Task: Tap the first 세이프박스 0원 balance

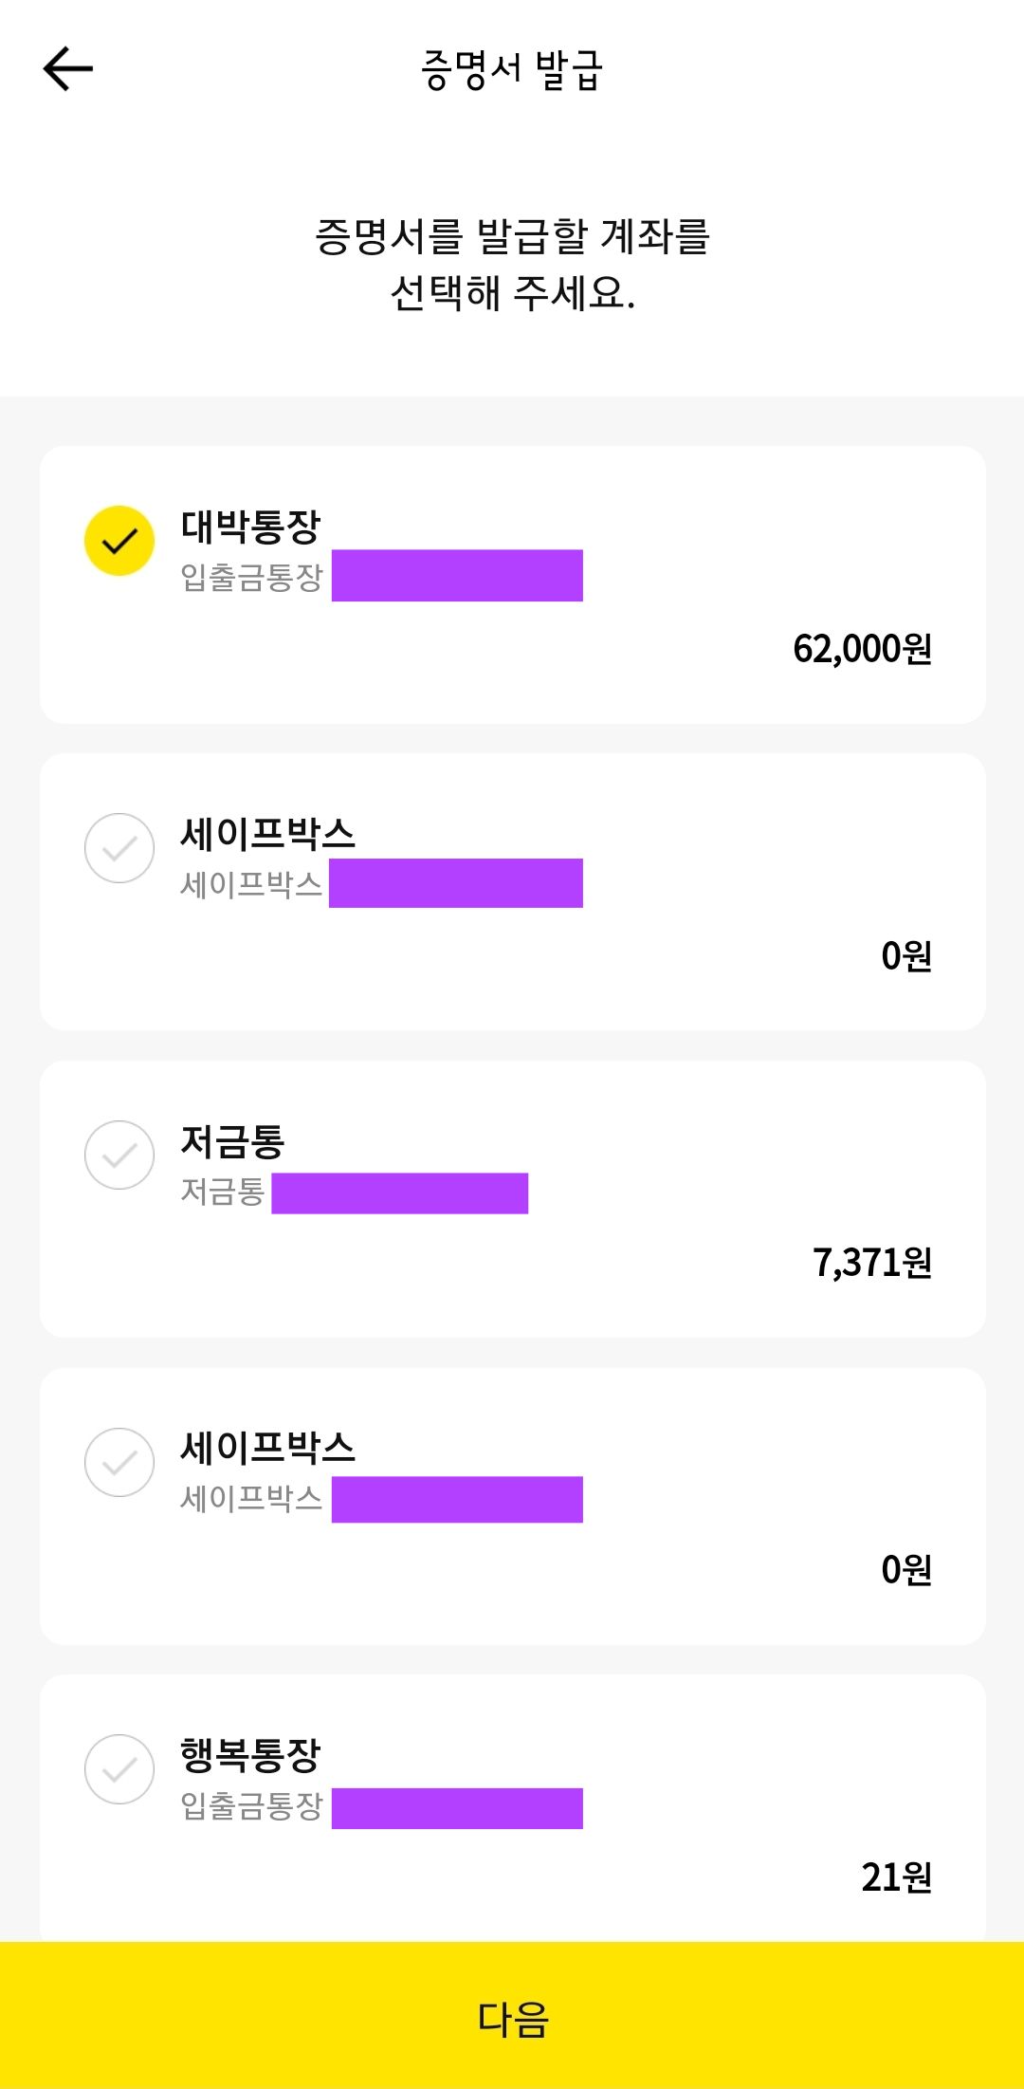Action: point(906,955)
